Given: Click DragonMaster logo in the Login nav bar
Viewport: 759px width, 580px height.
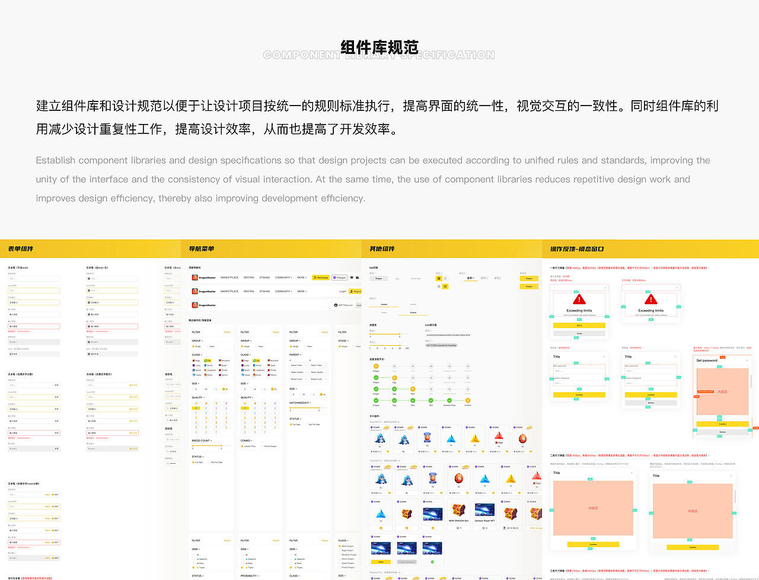Looking at the screenshot, I should (x=203, y=291).
